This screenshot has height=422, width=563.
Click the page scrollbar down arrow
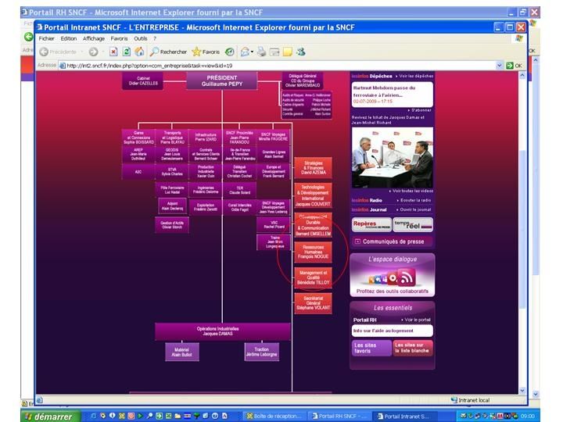522,390
